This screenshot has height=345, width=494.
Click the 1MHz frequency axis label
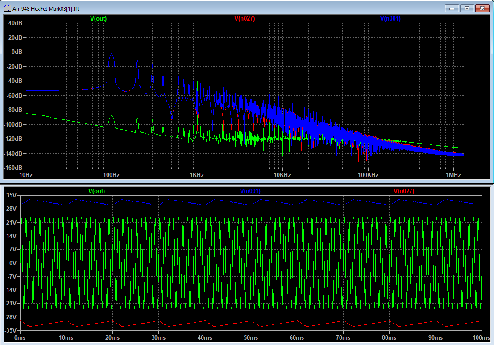(x=453, y=175)
